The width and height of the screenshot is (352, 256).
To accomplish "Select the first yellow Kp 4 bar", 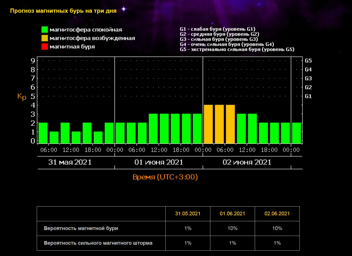I will (208, 124).
